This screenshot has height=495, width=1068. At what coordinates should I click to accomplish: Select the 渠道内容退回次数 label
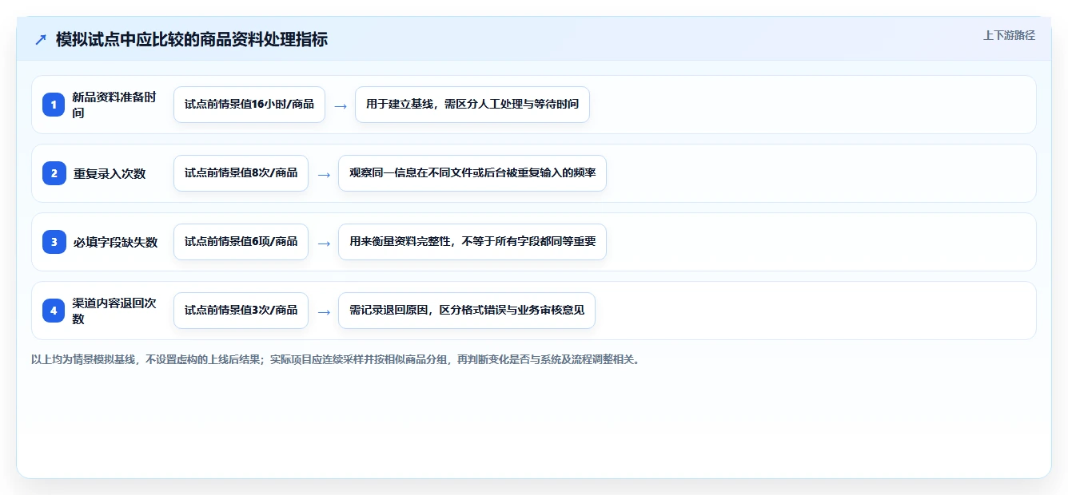pos(114,311)
